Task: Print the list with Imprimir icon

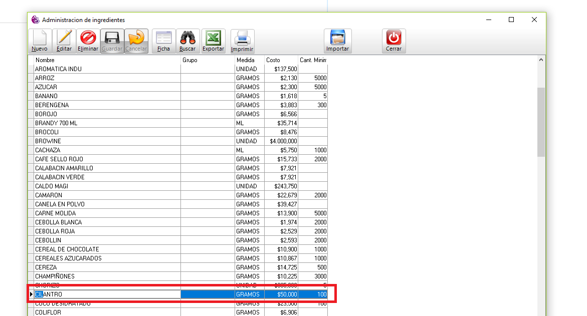Action: pyautogui.click(x=242, y=38)
